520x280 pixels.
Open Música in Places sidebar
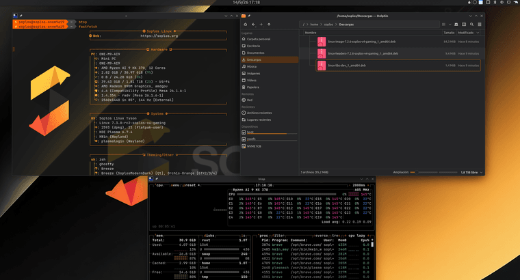point(270,66)
